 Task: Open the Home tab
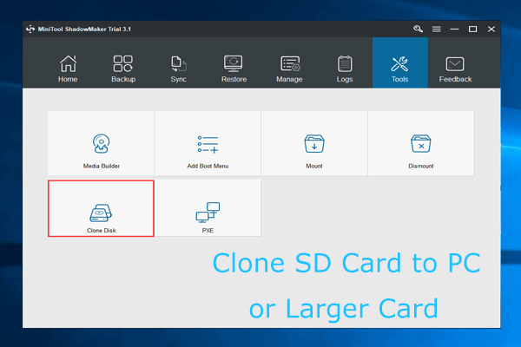(x=68, y=69)
